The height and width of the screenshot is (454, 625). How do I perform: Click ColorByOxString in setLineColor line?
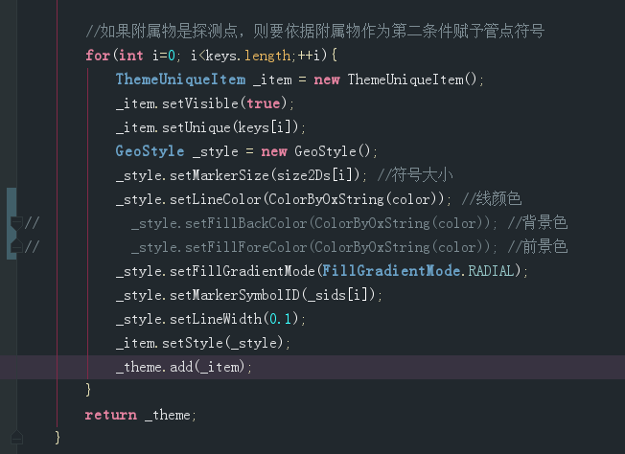coord(326,199)
